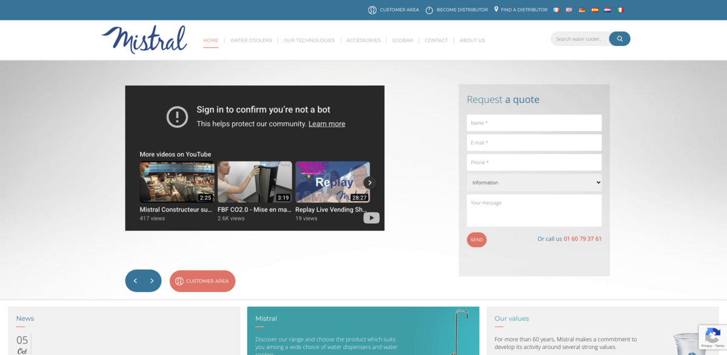The height and width of the screenshot is (355, 727).
Task: Open the Water Coolers menu
Action: click(x=251, y=41)
